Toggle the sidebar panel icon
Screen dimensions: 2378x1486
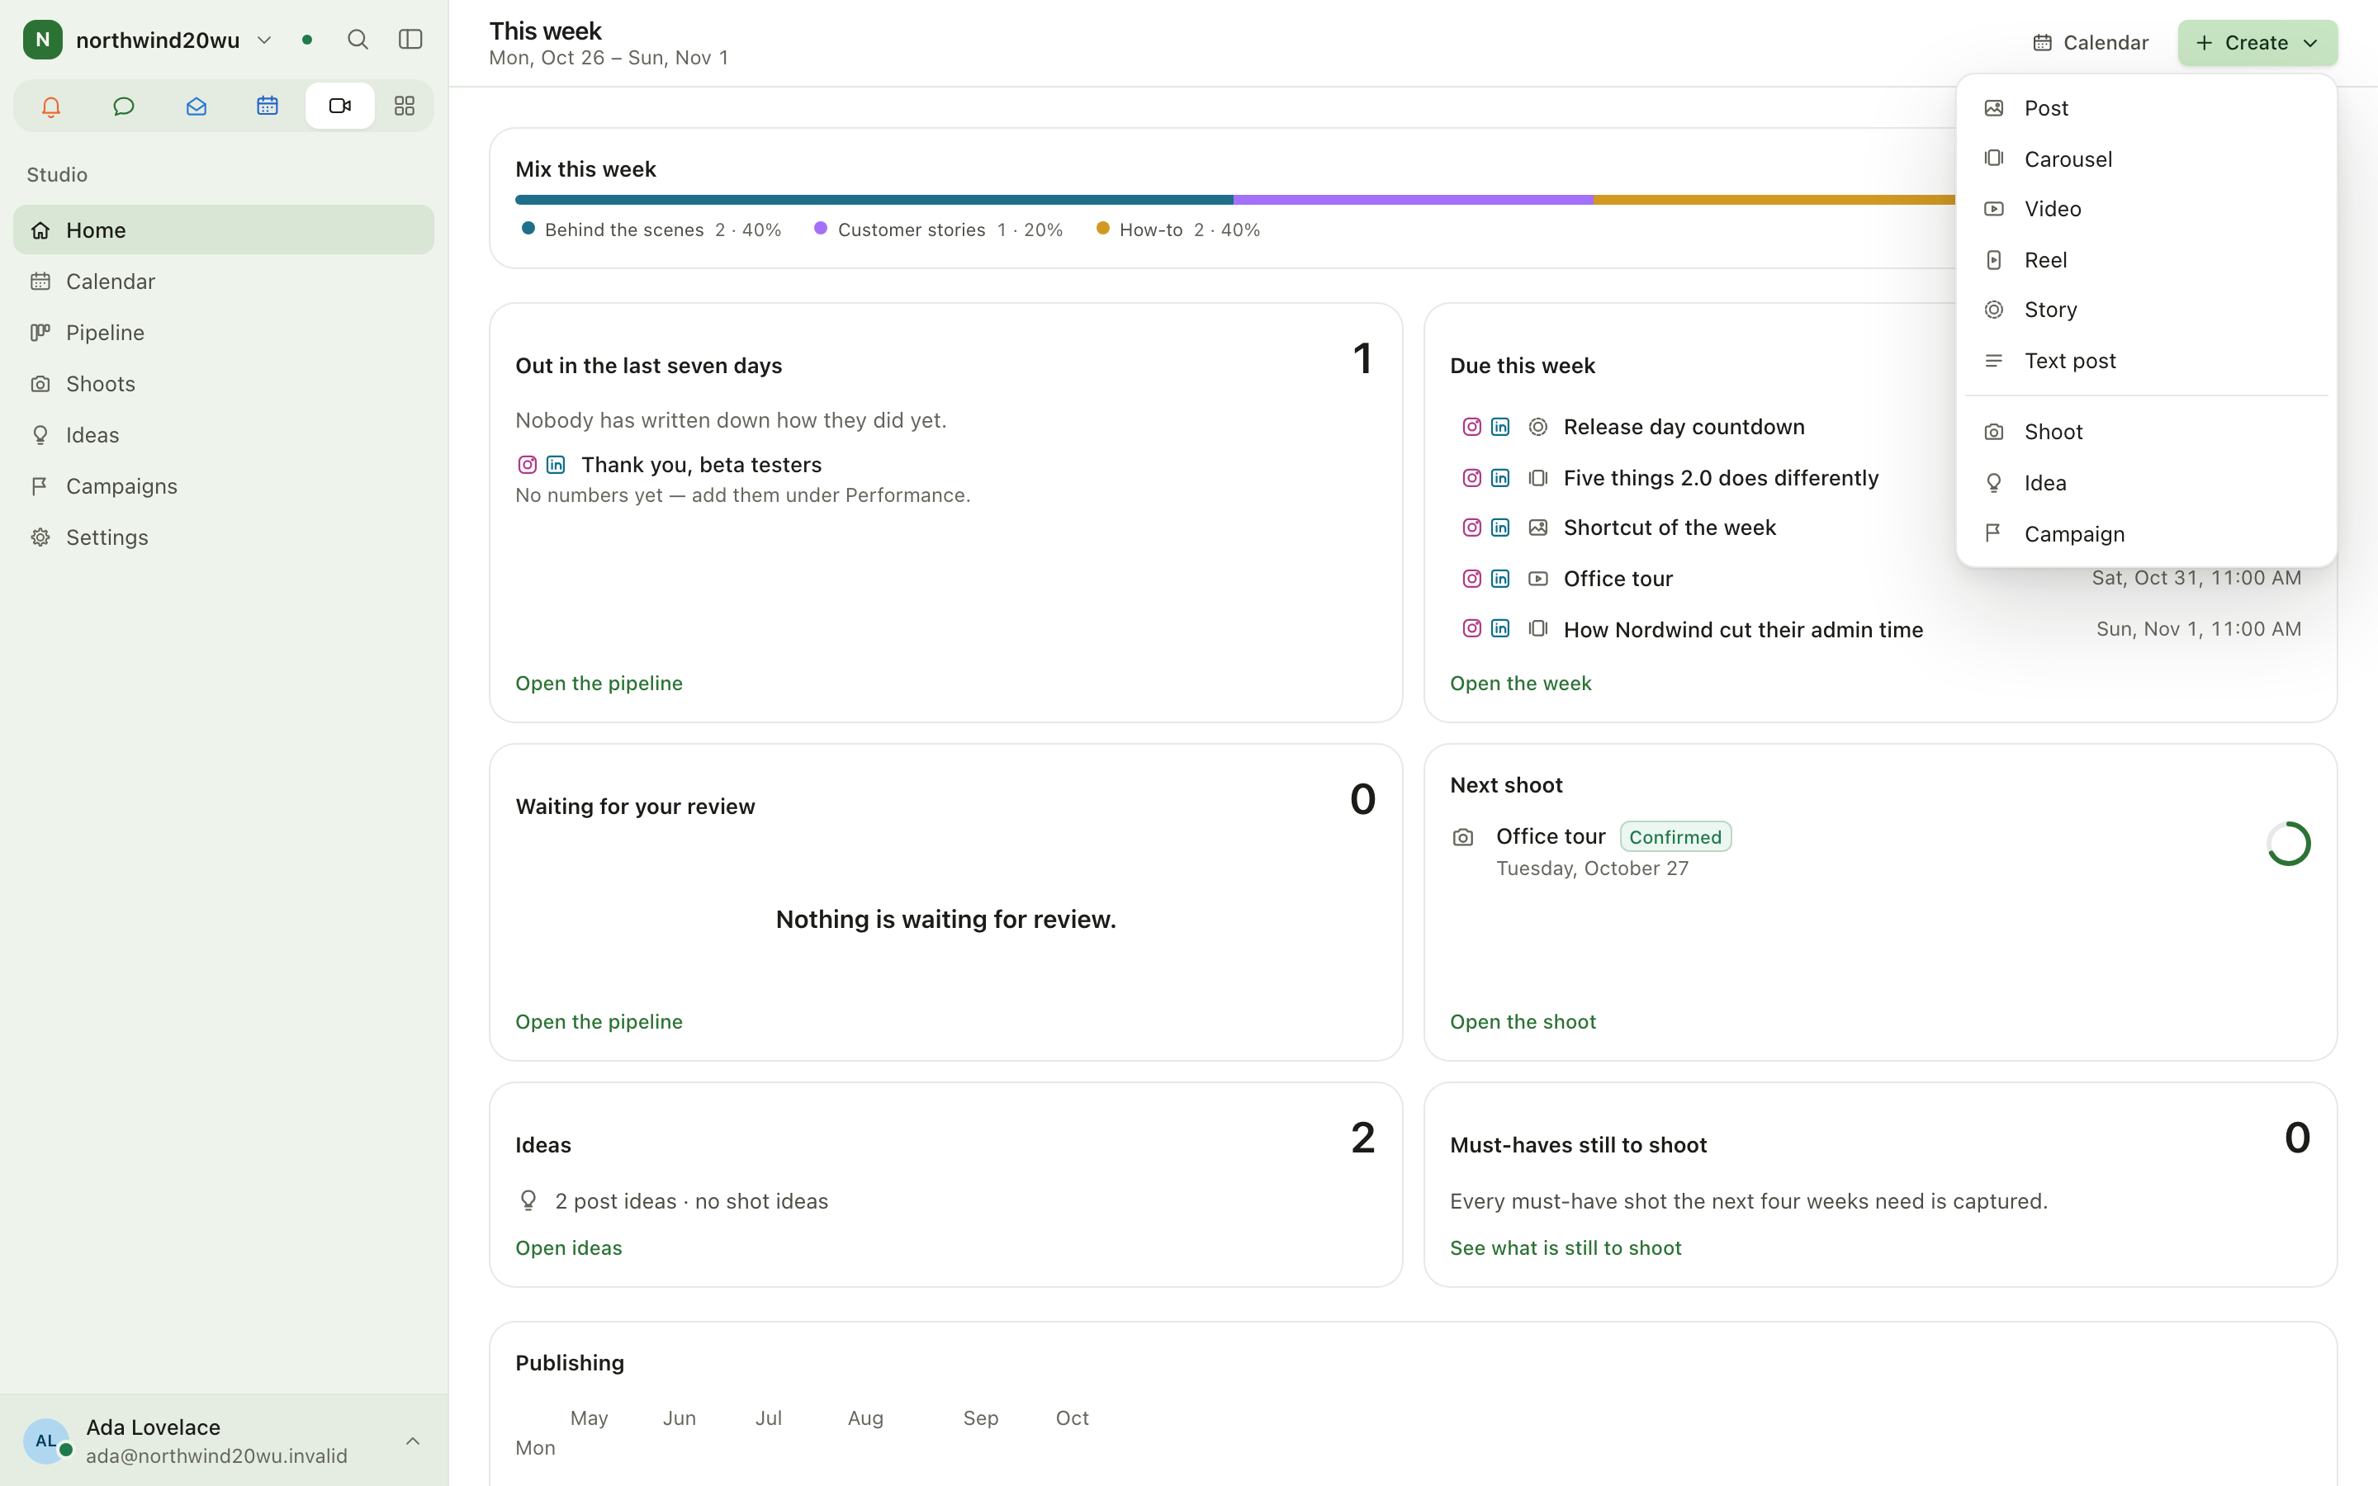410,40
